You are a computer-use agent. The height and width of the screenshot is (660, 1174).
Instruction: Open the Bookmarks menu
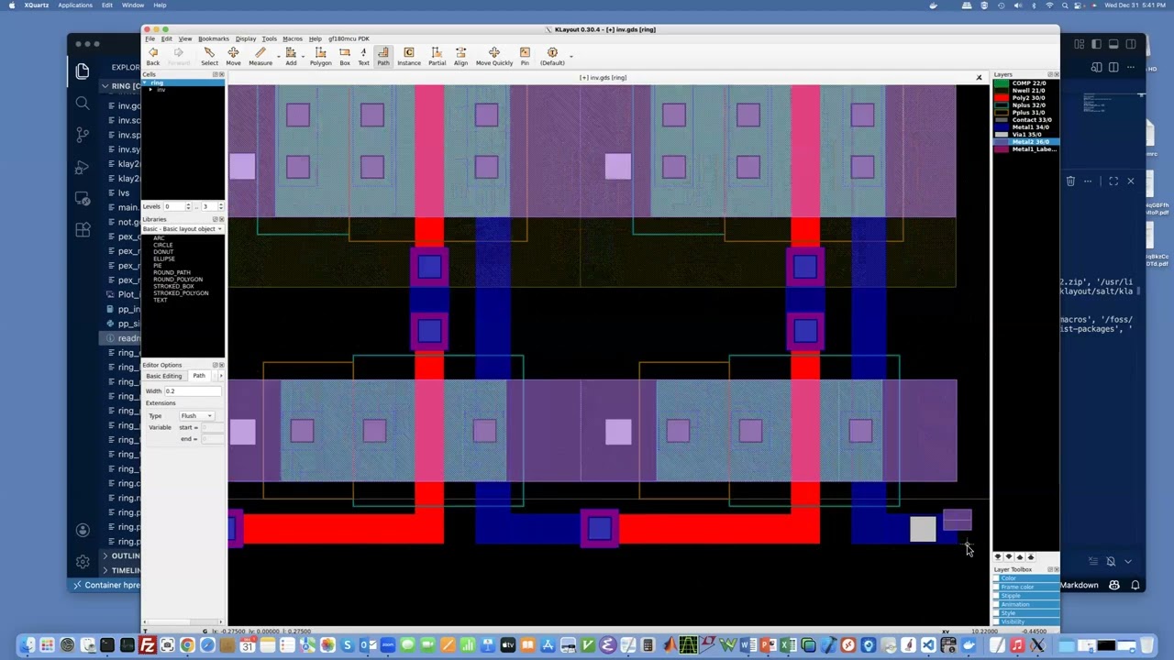pyautogui.click(x=214, y=38)
